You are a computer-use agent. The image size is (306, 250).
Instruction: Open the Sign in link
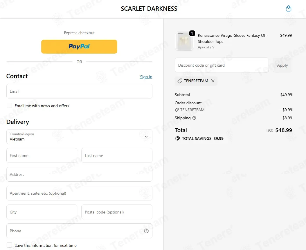pos(146,77)
